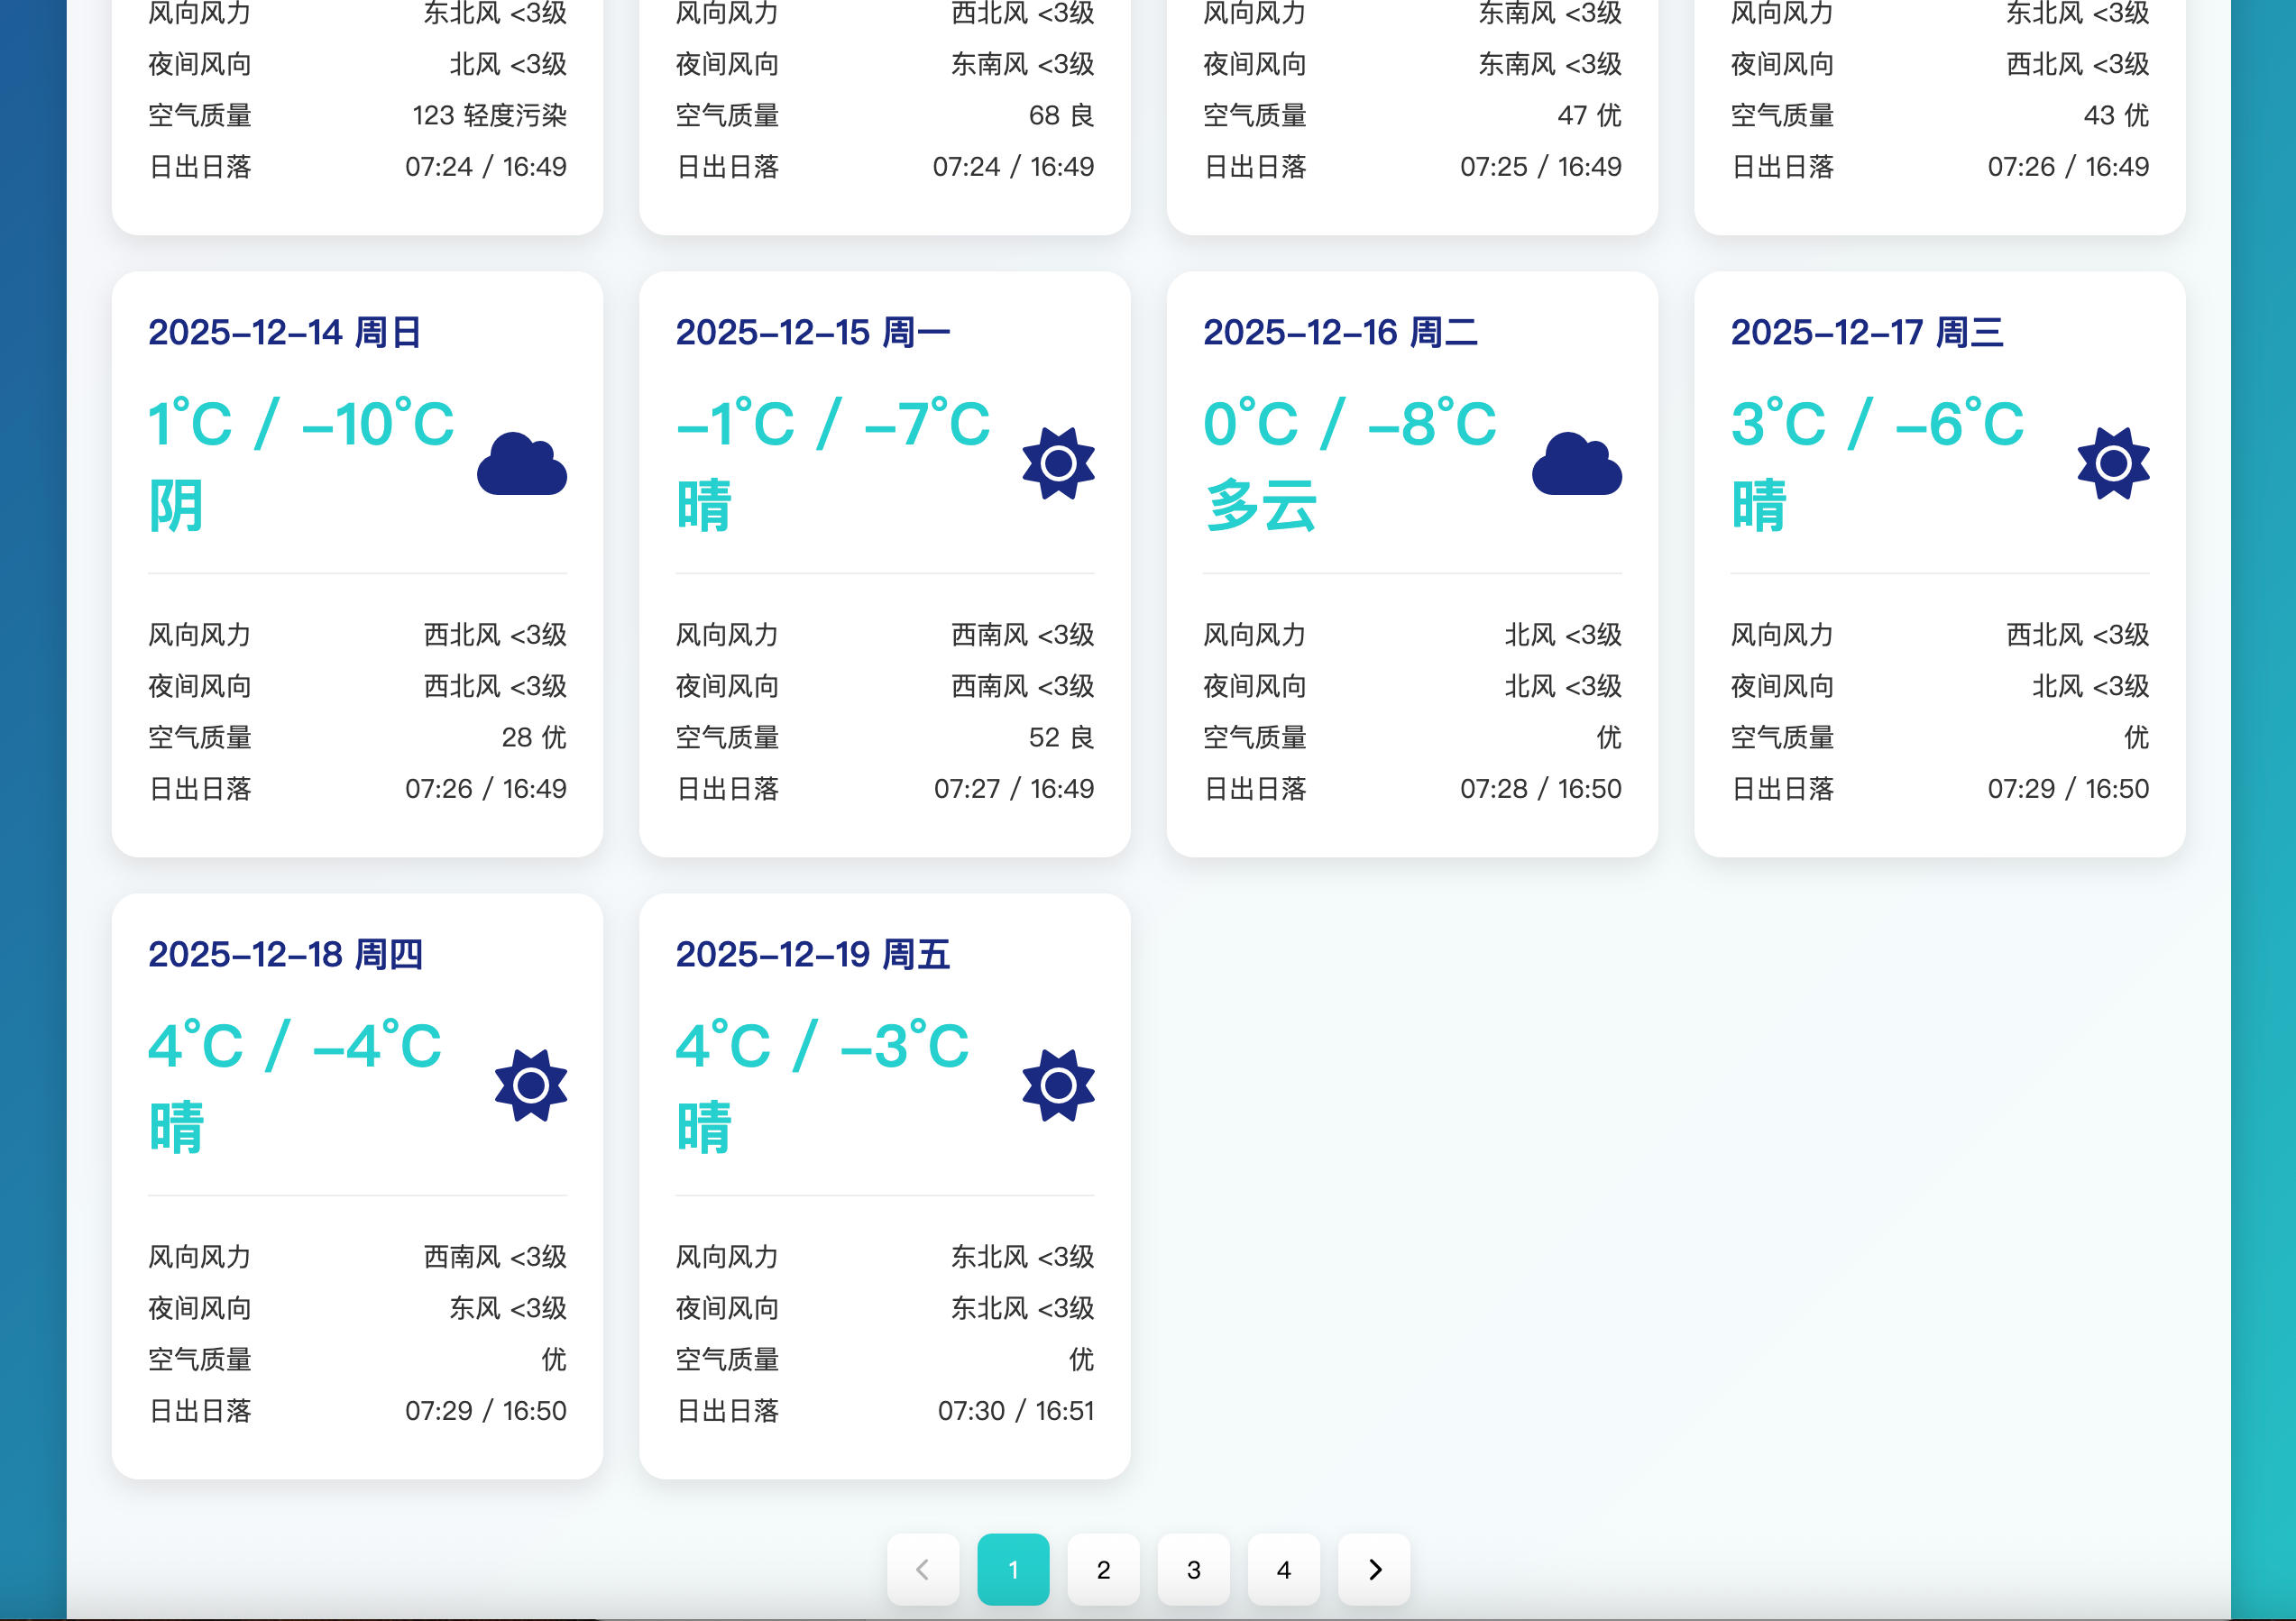The width and height of the screenshot is (2296, 1621).
Task: Click the date heading 2025-12-15 周一
Action: (813, 332)
